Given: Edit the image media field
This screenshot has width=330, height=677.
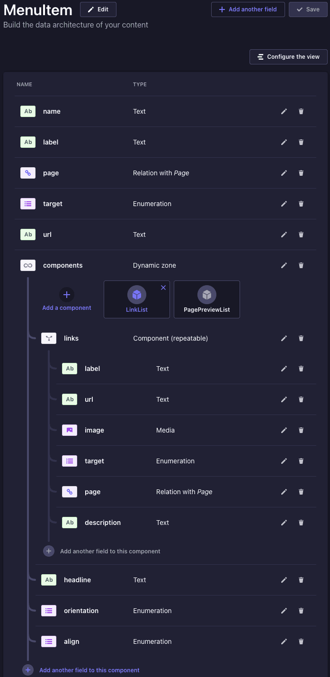Looking at the screenshot, I should 284,430.
